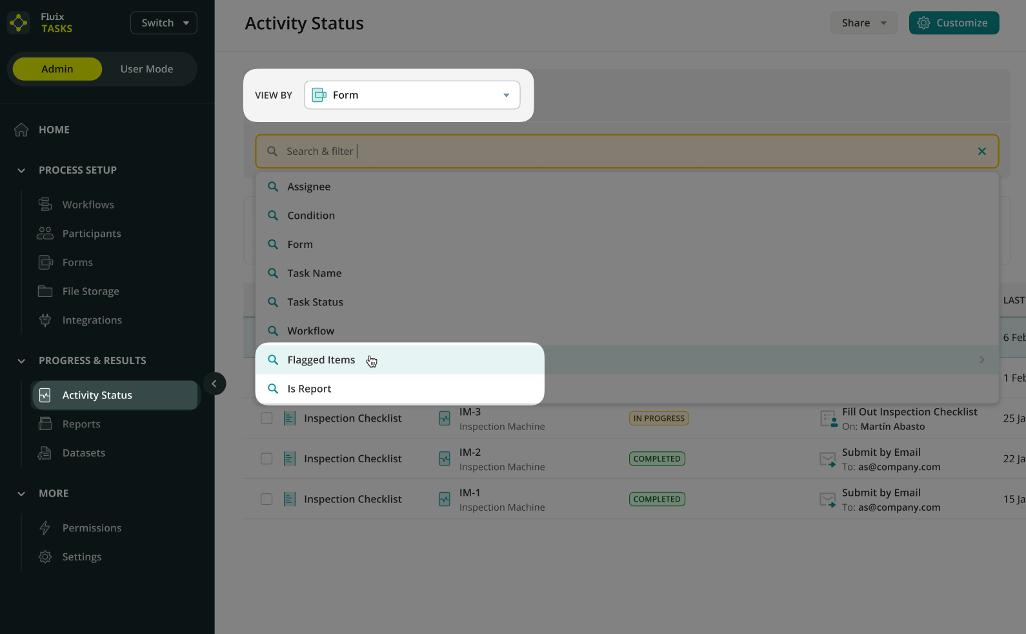Click the Fluix Tasks logo icon
1026x634 pixels.
(x=19, y=23)
